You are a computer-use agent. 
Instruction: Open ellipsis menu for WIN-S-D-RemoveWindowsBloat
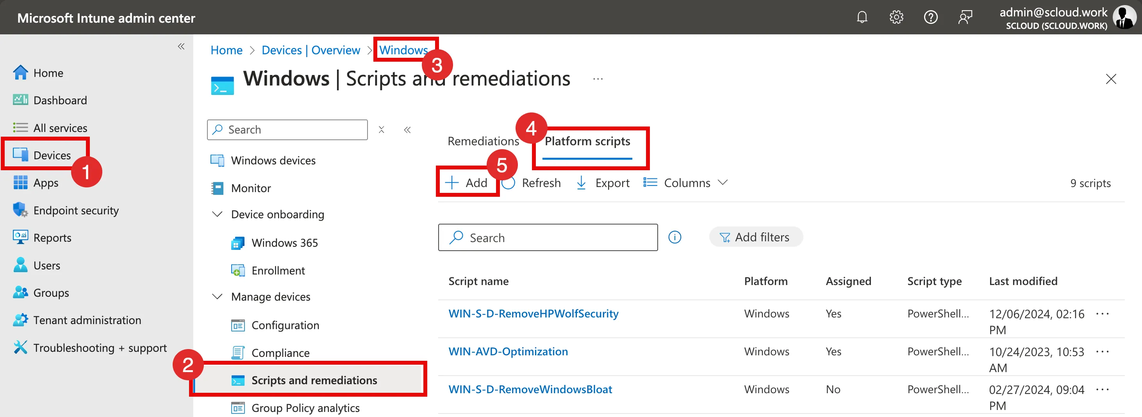(1102, 389)
